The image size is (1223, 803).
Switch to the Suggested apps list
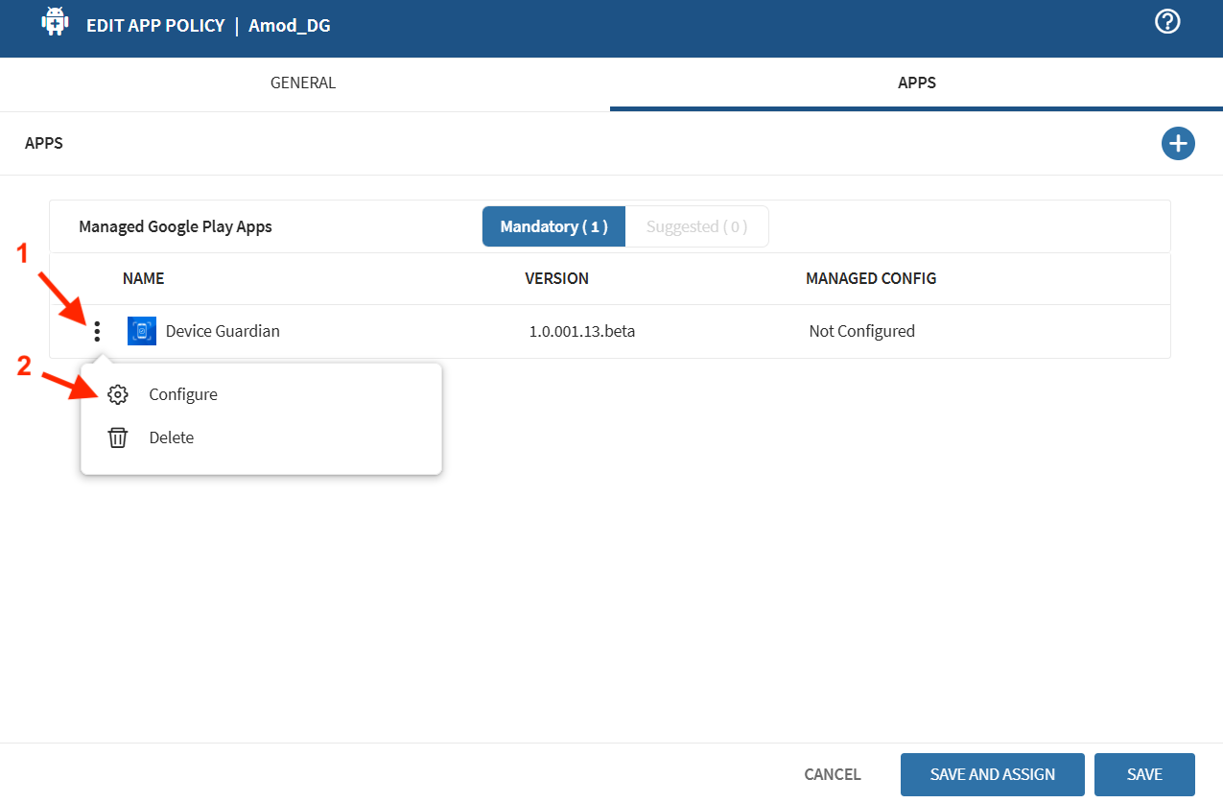(696, 226)
